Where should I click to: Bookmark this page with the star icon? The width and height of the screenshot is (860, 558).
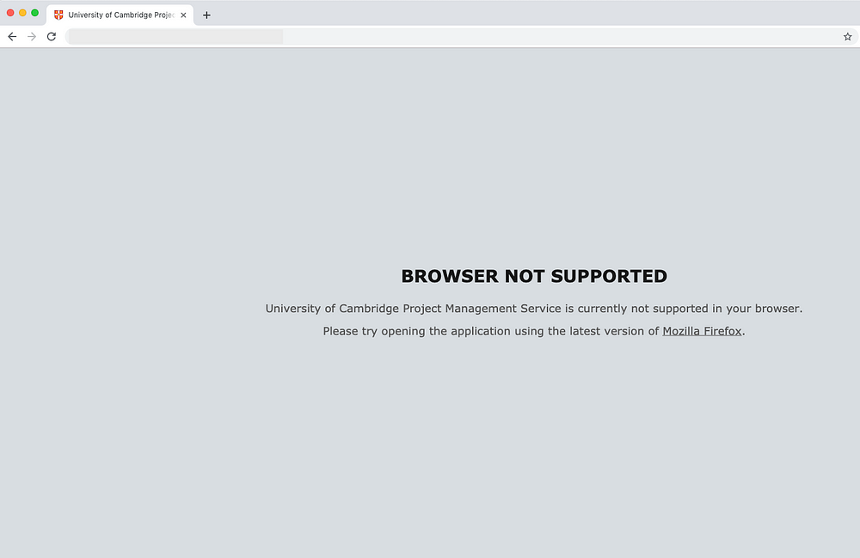(847, 37)
